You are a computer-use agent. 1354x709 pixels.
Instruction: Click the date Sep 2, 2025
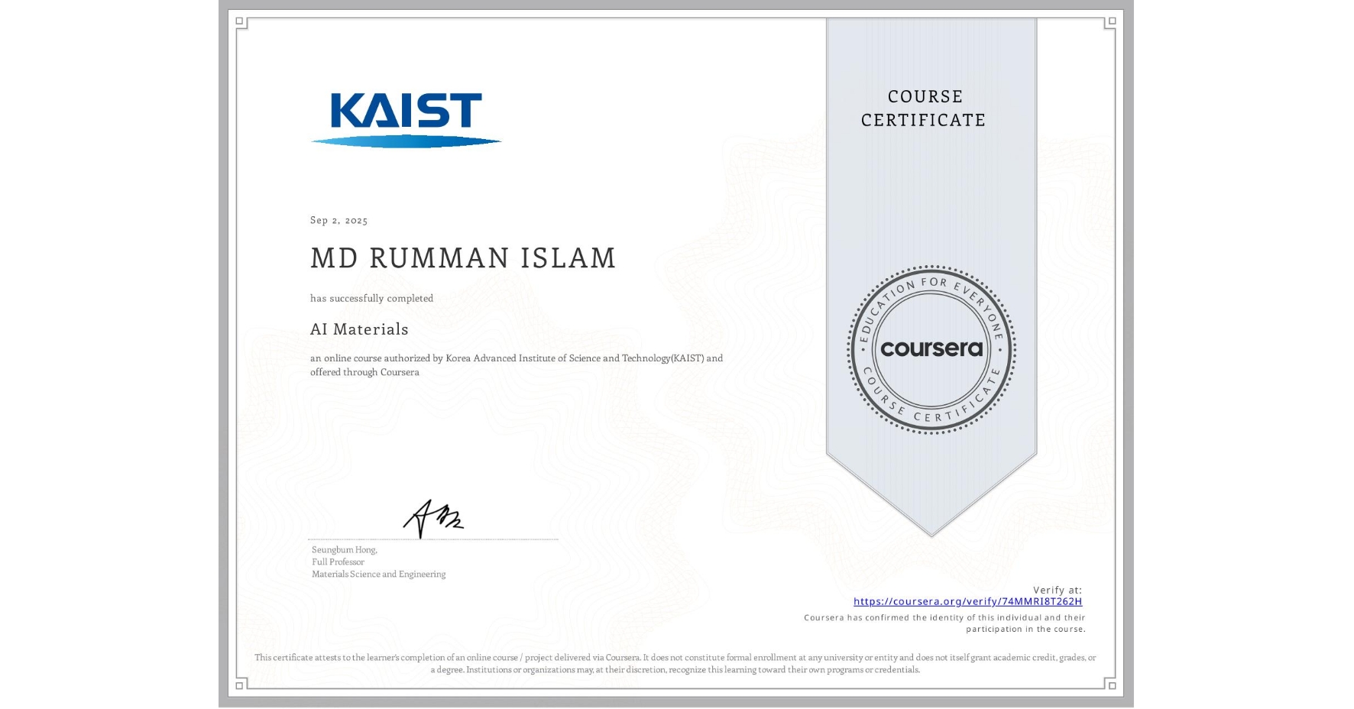click(338, 220)
